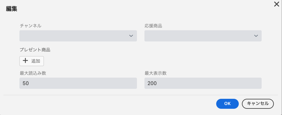Viewport: 282px width, 115px height.
Task: Click the value 50 in 最大読込み数
Action: click(x=26, y=83)
